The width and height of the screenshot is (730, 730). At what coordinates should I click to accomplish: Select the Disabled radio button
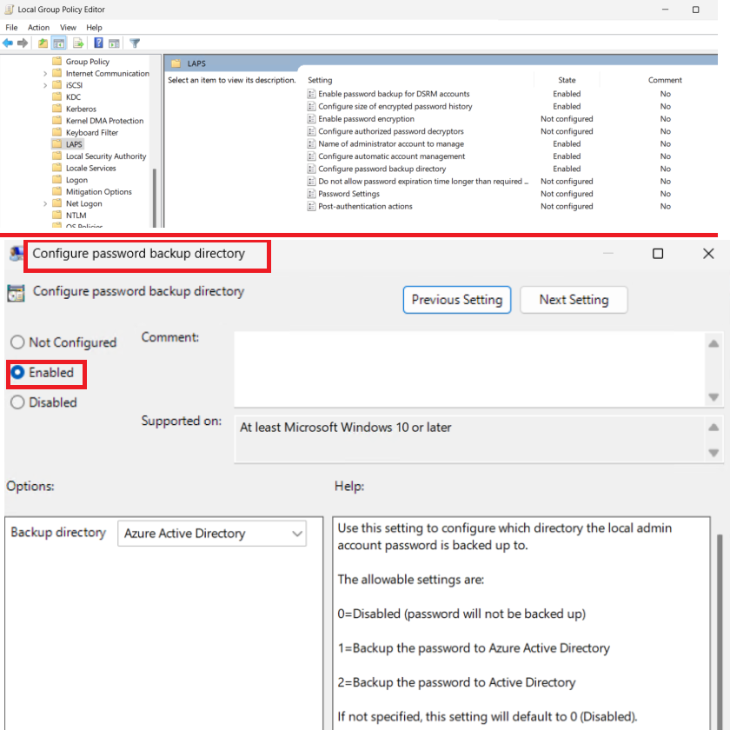pyautogui.click(x=17, y=402)
